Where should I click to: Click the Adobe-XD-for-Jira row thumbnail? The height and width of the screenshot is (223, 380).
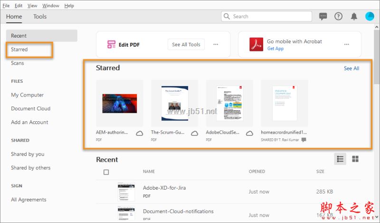(126, 192)
